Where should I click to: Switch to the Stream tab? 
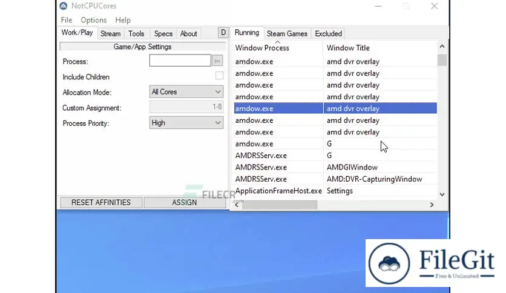tap(110, 34)
